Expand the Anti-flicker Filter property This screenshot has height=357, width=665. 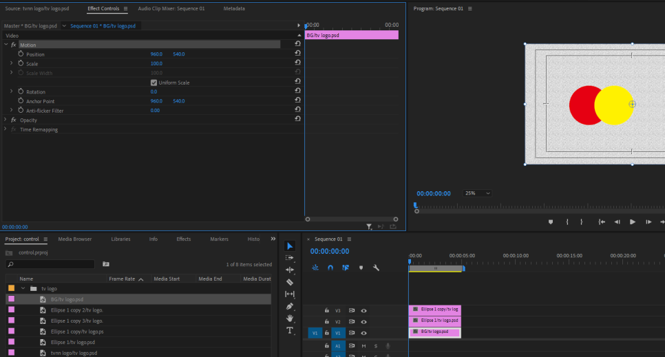[x=12, y=110]
